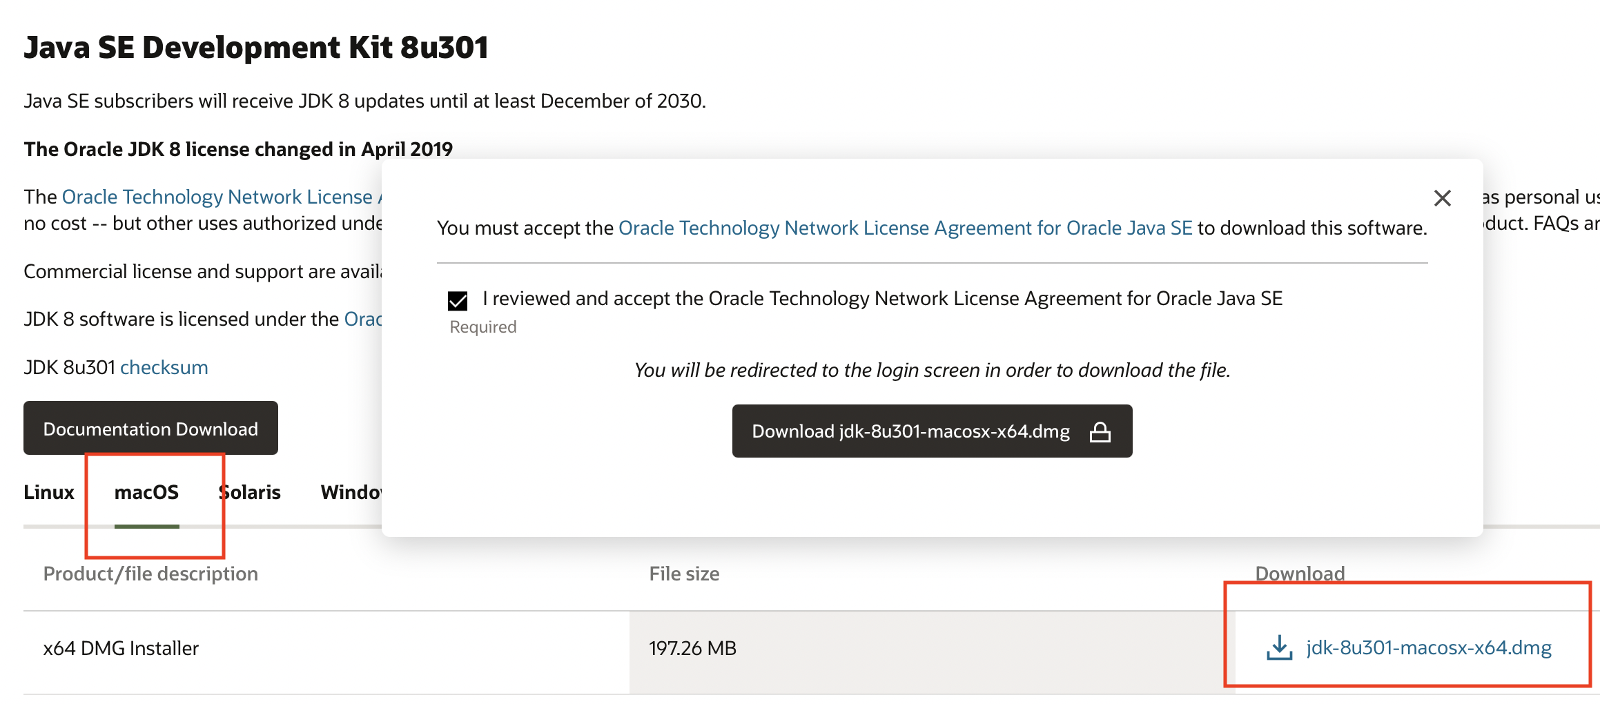
Task: Click the Download column header
Action: click(1300, 573)
